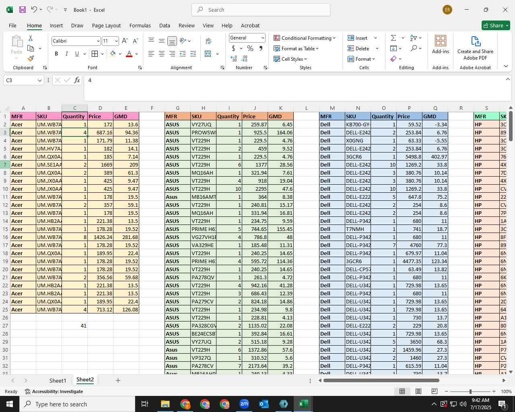Click the Wrap Text icon

208,41
